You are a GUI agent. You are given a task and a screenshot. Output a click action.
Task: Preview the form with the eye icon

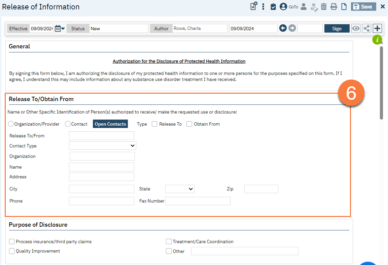pyautogui.click(x=356, y=28)
